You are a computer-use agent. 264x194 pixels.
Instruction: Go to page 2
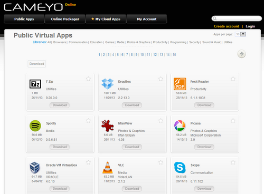[x=103, y=55]
